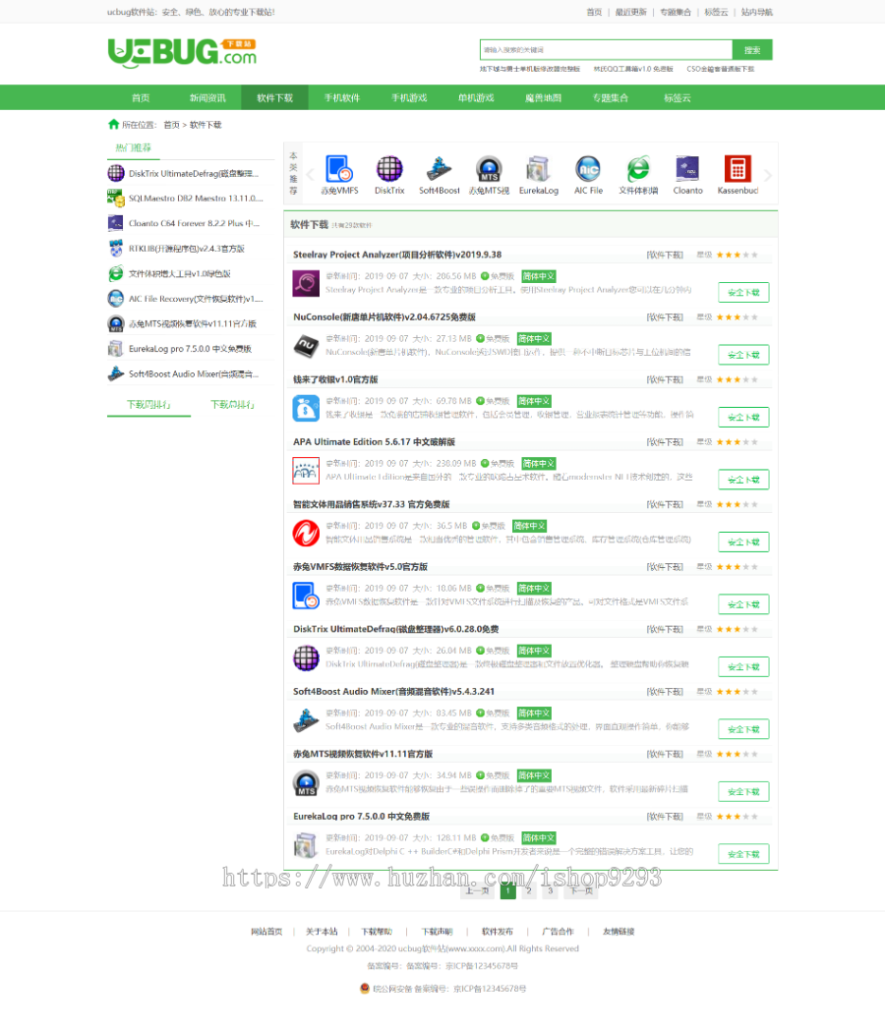The height and width of the screenshot is (1027, 885).
Task: Open AIC File icon in carousel
Action: point(588,168)
